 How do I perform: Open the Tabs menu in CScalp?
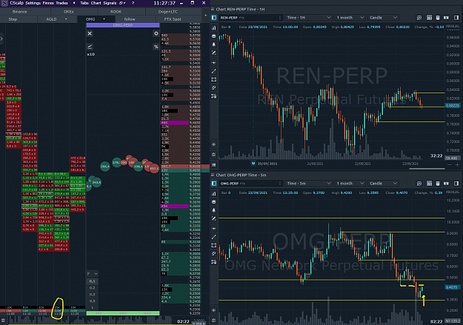coord(84,3)
